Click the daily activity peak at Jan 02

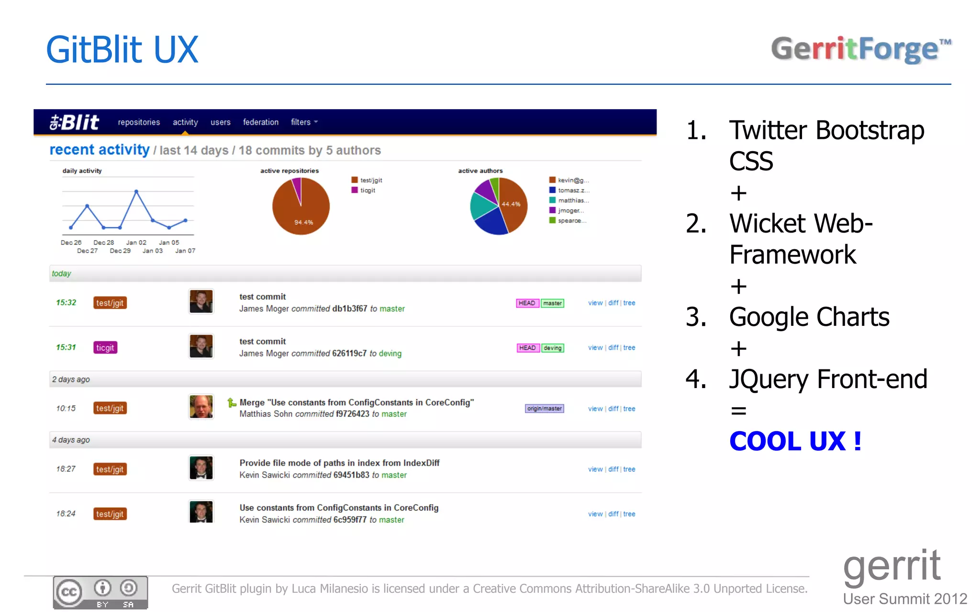click(136, 191)
